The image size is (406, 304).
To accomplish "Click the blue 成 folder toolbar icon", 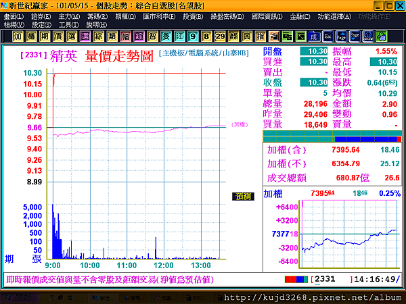I will [314, 36].
